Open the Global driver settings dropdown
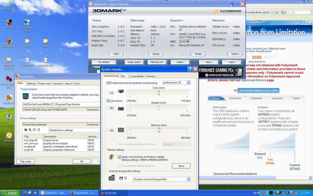The image size is (313, 196). (x=74, y=130)
